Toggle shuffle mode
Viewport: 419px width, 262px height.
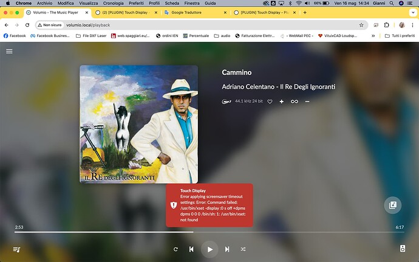click(243, 249)
